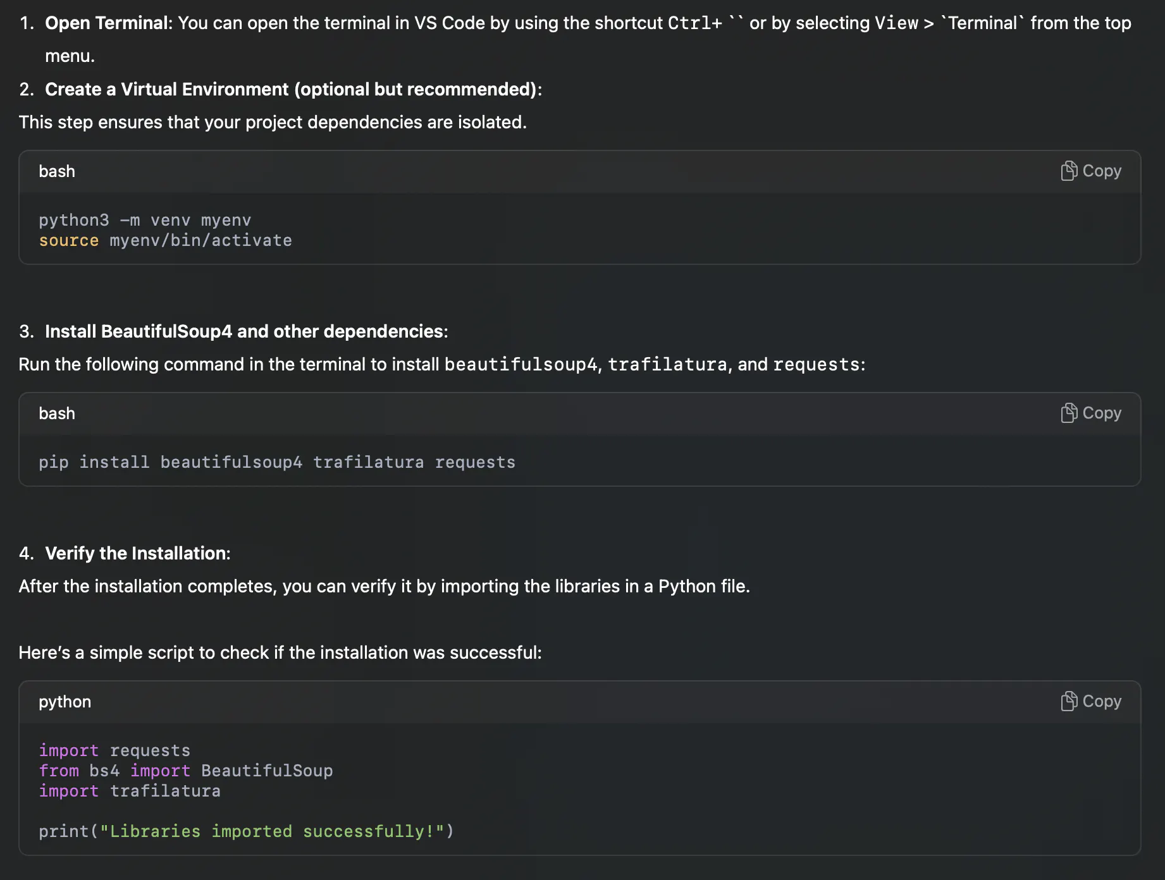This screenshot has width=1165, height=880.
Task: Click the print 'Libraries imported successfully!' line
Action: tap(246, 831)
